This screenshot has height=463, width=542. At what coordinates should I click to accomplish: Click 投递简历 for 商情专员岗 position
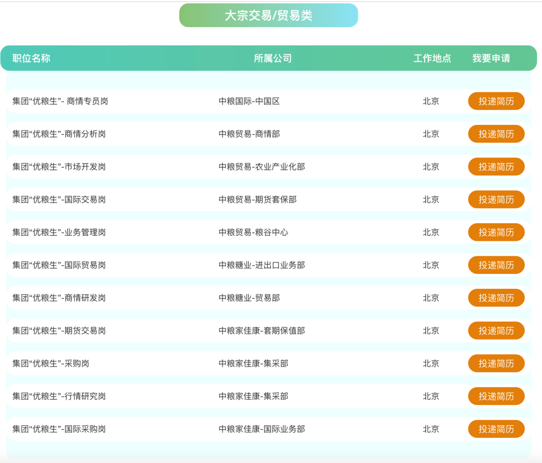tap(496, 101)
